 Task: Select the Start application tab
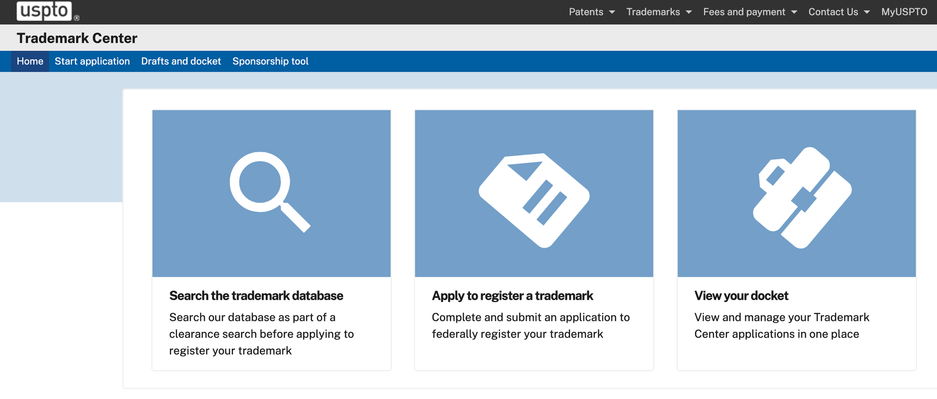click(92, 61)
